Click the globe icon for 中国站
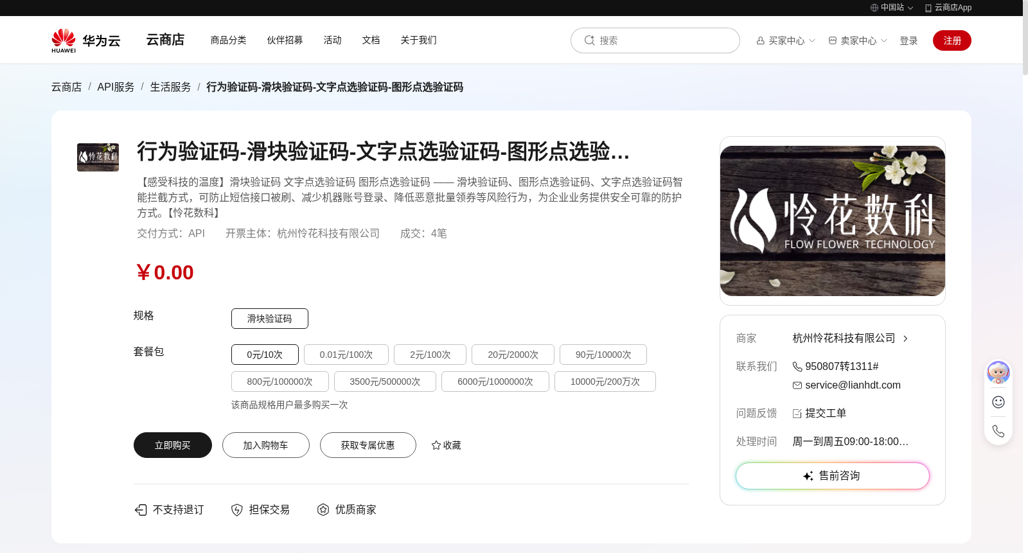1028x553 pixels. [874, 8]
